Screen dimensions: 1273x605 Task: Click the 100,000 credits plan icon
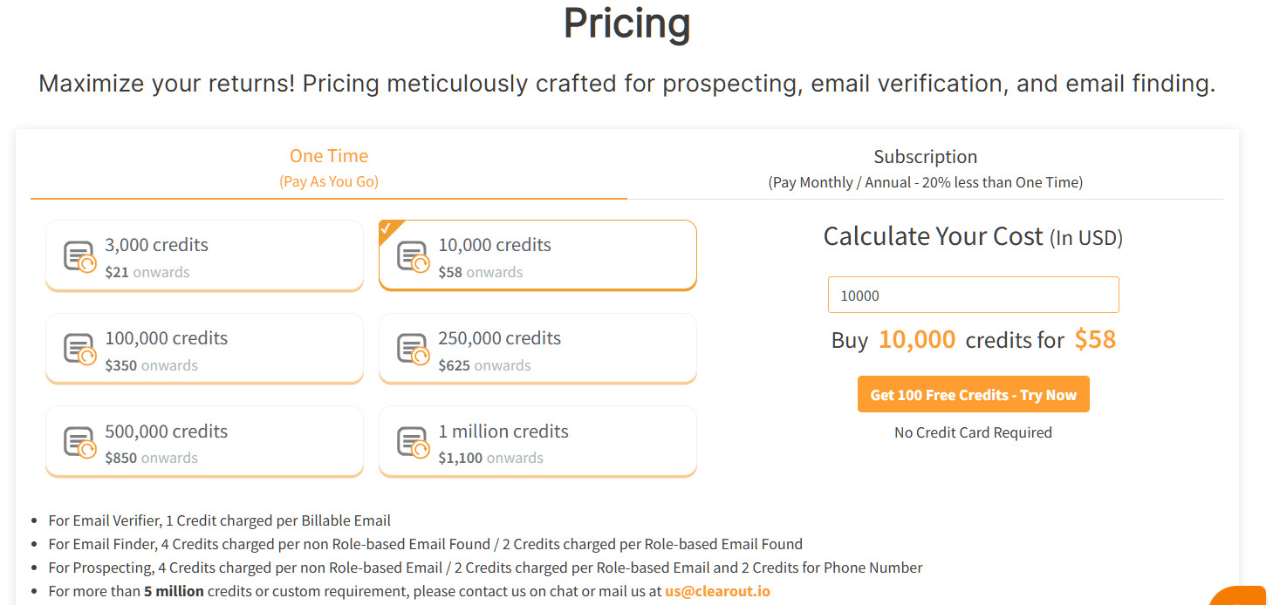[x=79, y=350]
